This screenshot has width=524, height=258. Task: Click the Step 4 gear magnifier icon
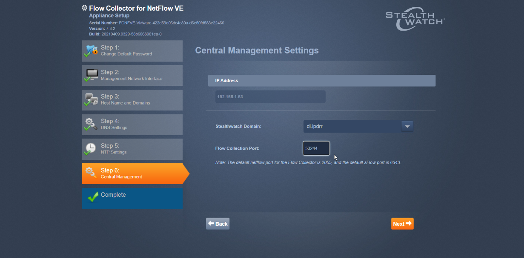(92, 124)
